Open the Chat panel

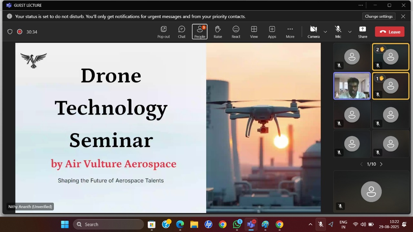(x=182, y=32)
